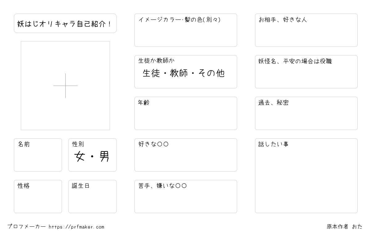Click the 原本作者 おた credit text
The image size is (370, 231).
(x=345, y=227)
